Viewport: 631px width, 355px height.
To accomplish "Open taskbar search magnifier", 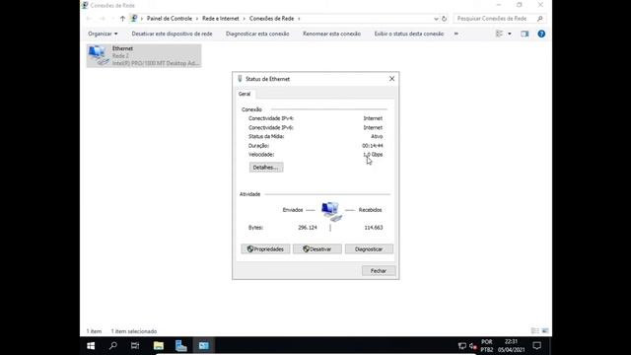I will click(x=113, y=346).
